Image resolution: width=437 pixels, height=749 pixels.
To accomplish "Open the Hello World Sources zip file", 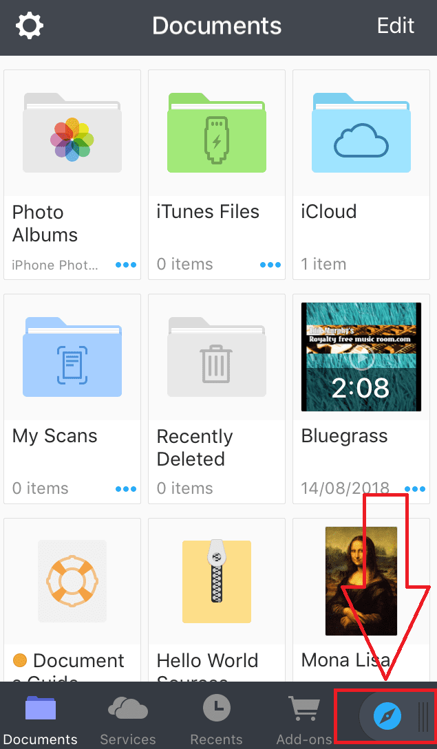I will click(x=217, y=582).
